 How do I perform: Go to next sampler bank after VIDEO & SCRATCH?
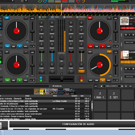tap(122, 86)
